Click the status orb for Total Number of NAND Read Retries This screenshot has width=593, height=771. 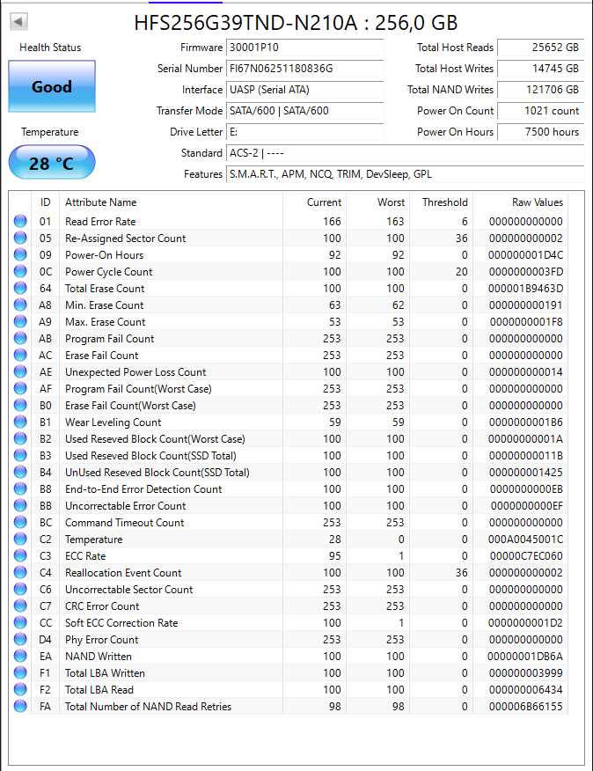click(x=20, y=706)
